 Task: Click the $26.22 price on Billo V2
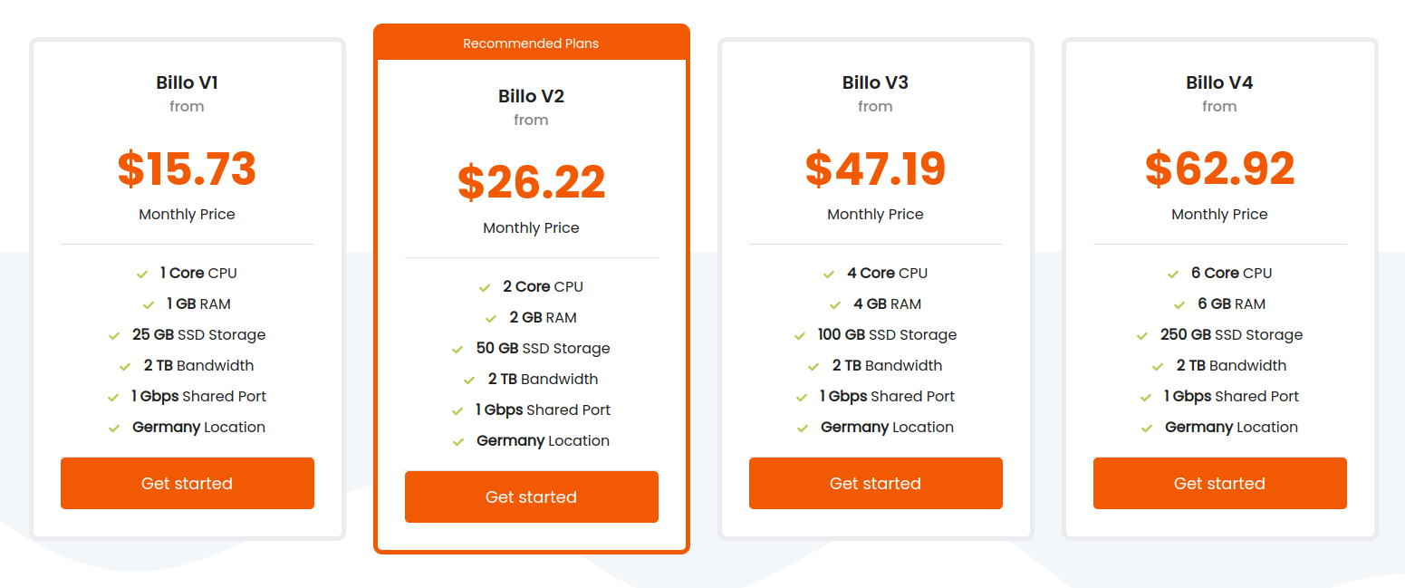click(531, 182)
